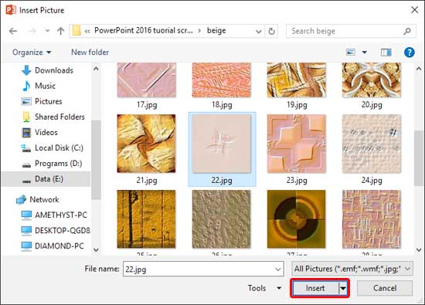Open DIAMOND-PC network computer
Image resolution: width=425 pixels, height=305 pixels.
(x=59, y=246)
